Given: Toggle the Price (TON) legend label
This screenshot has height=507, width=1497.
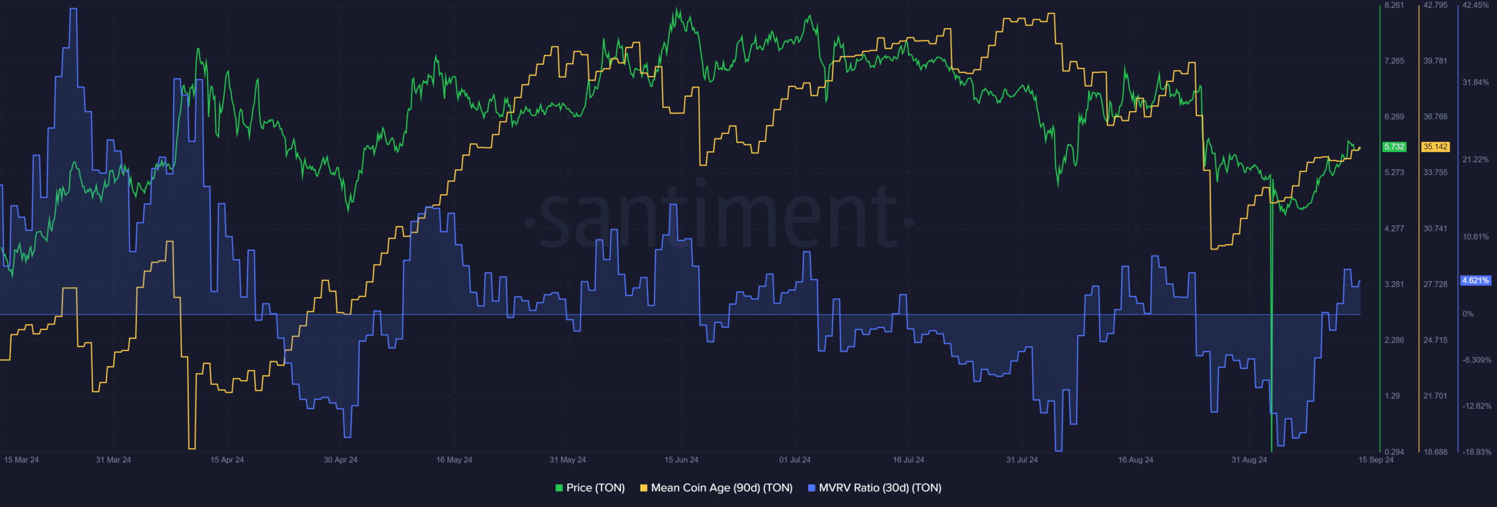Looking at the screenshot, I should click(x=595, y=488).
